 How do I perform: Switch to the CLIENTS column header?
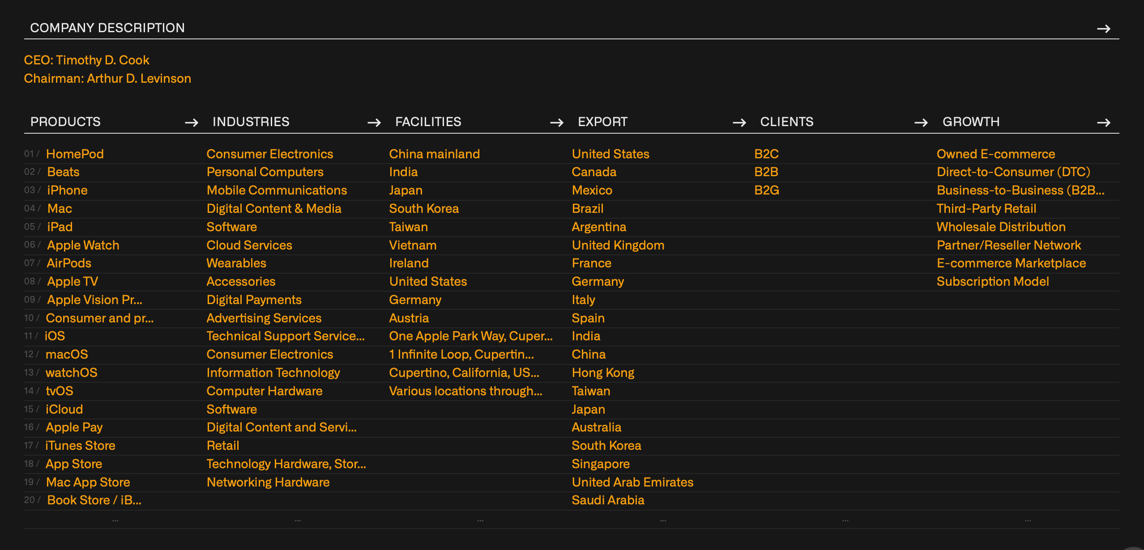(x=786, y=122)
